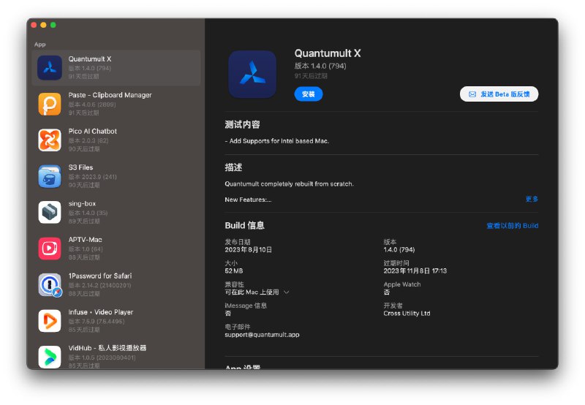Click envelope icon in Beta feedback button

pos(472,94)
